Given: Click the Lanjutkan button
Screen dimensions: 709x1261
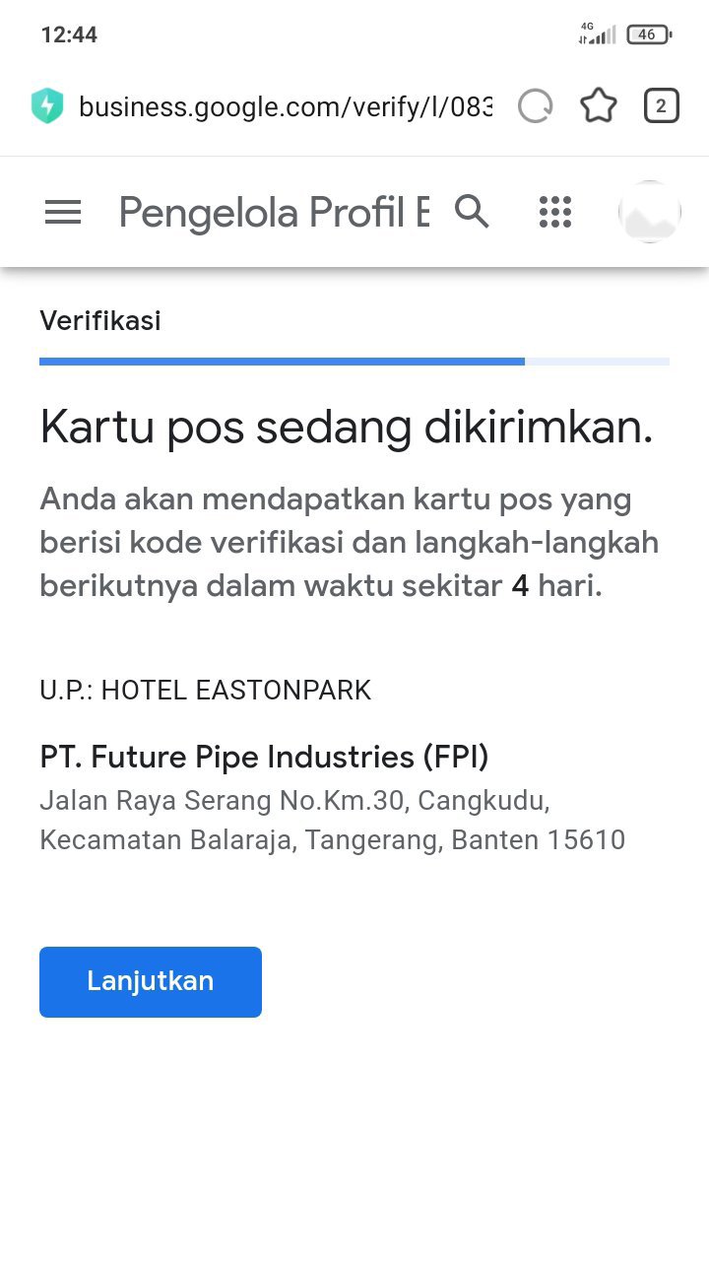Looking at the screenshot, I should point(151,981).
